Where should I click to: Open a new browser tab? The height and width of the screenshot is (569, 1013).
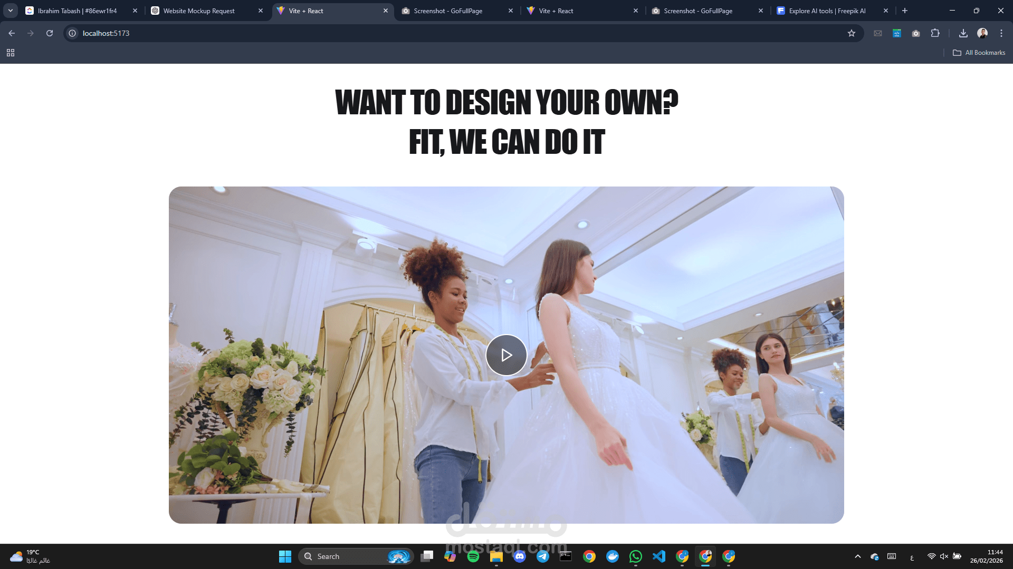pos(905,11)
